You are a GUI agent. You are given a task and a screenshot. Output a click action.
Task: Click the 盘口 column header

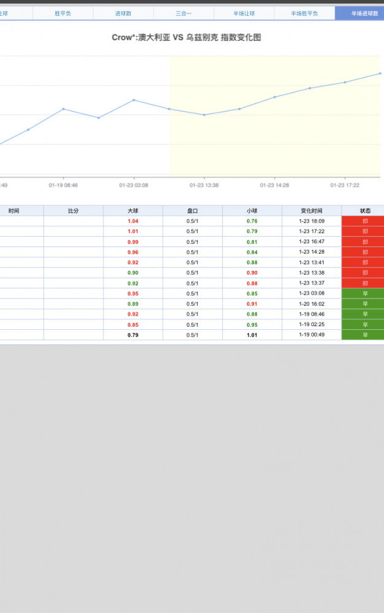point(193,211)
